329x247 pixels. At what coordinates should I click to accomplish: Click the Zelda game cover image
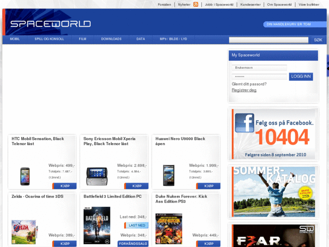(x=25, y=232)
